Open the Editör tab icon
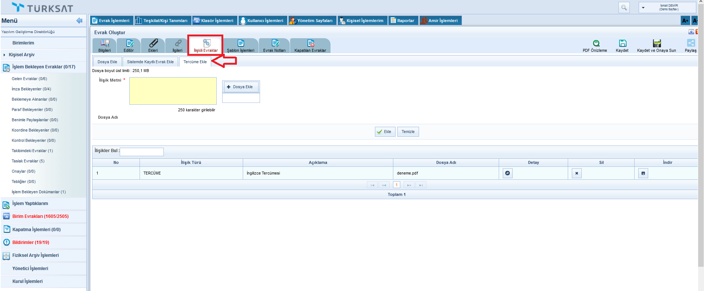 tap(129, 43)
